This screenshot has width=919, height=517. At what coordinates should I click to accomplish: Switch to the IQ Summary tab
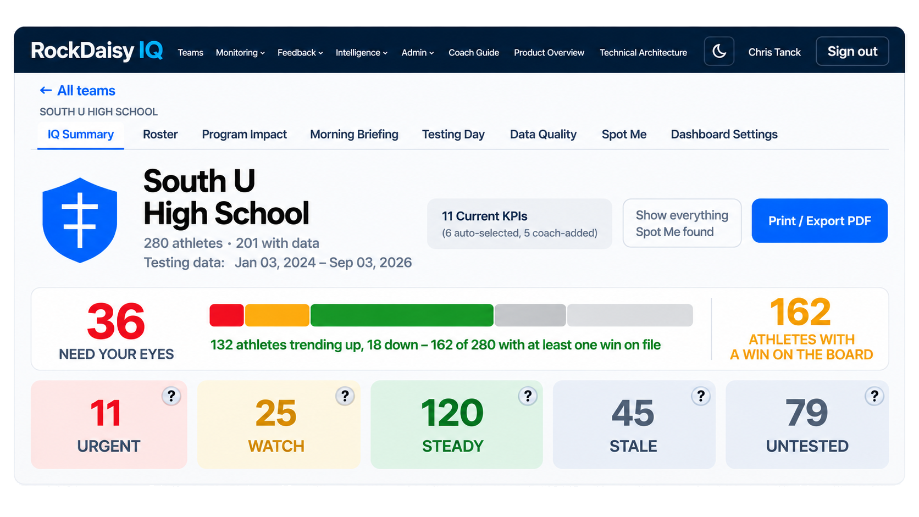81,135
